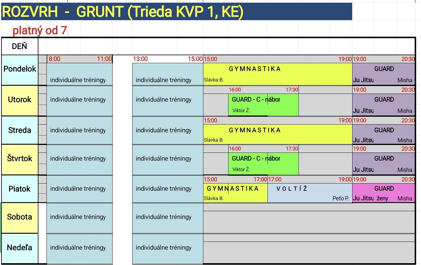
Task: Select the Utorok day cell
Action: (20, 100)
